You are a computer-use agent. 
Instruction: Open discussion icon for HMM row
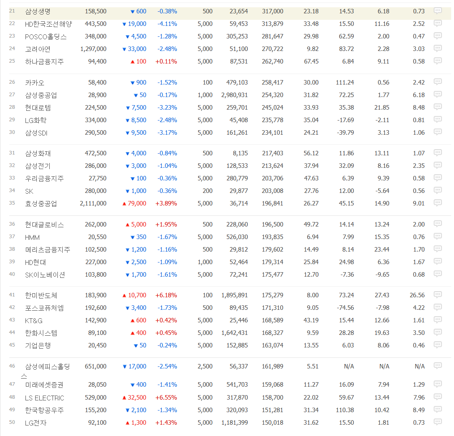click(x=437, y=236)
